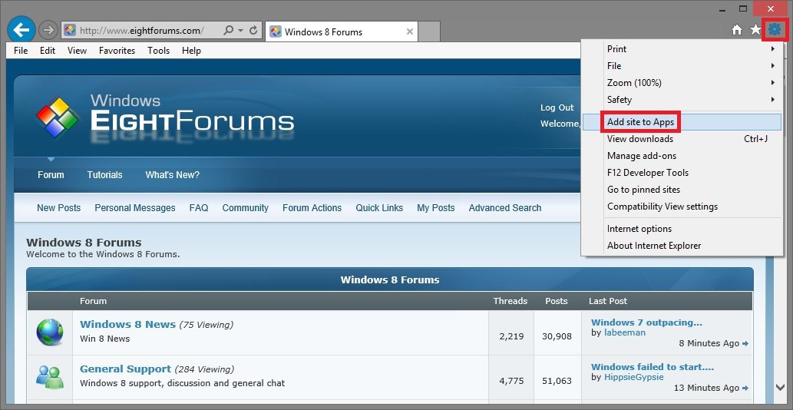This screenshot has height=410, width=793.
Task: Open last post Windows 7 outpacing...
Action: pos(647,322)
